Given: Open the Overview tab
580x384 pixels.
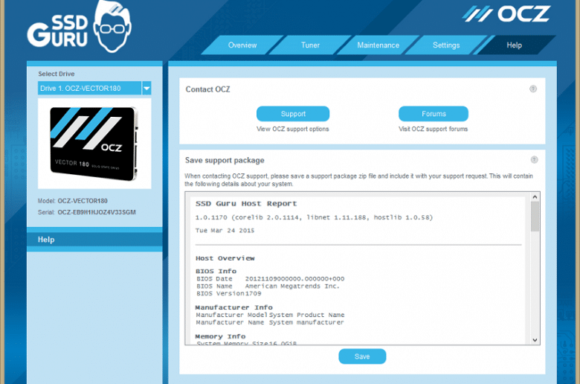Looking at the screenshot, I should tap(242, 45).
